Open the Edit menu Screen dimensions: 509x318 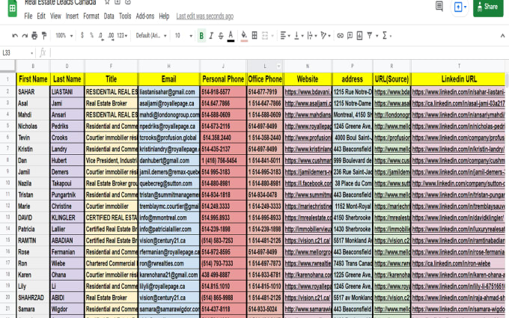pyautogui.click(x=41, y=16)
